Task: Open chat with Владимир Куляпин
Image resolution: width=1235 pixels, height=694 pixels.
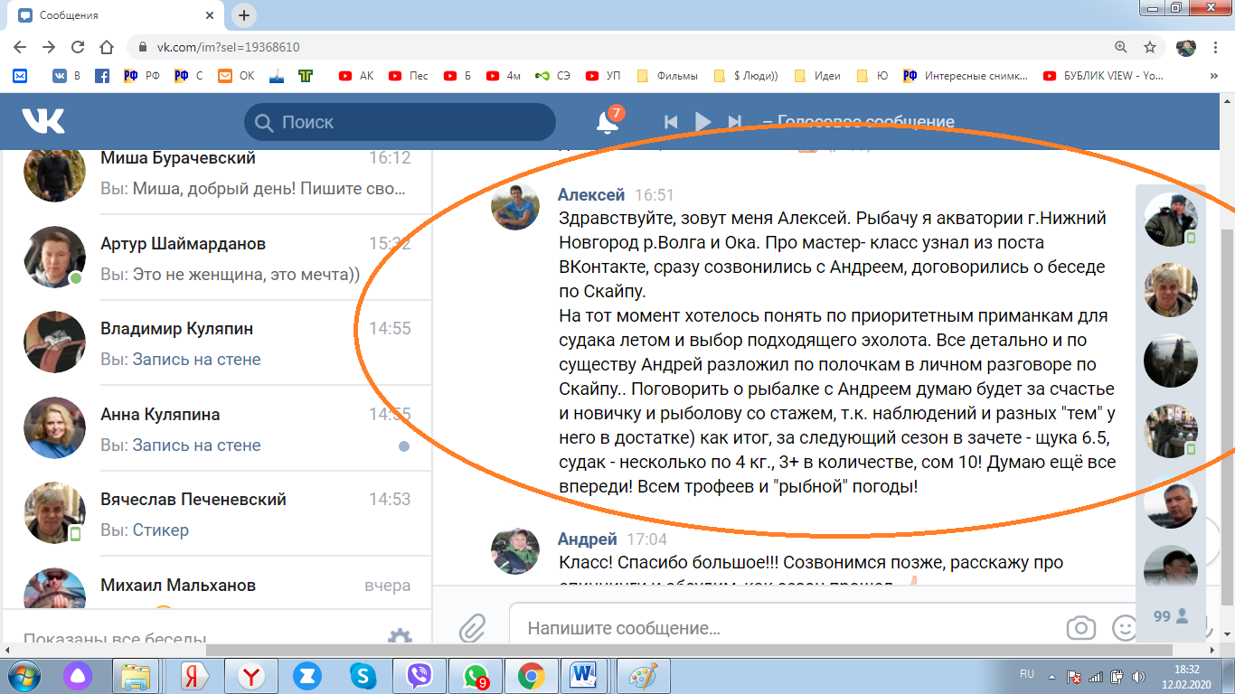Action: (217, 343)
